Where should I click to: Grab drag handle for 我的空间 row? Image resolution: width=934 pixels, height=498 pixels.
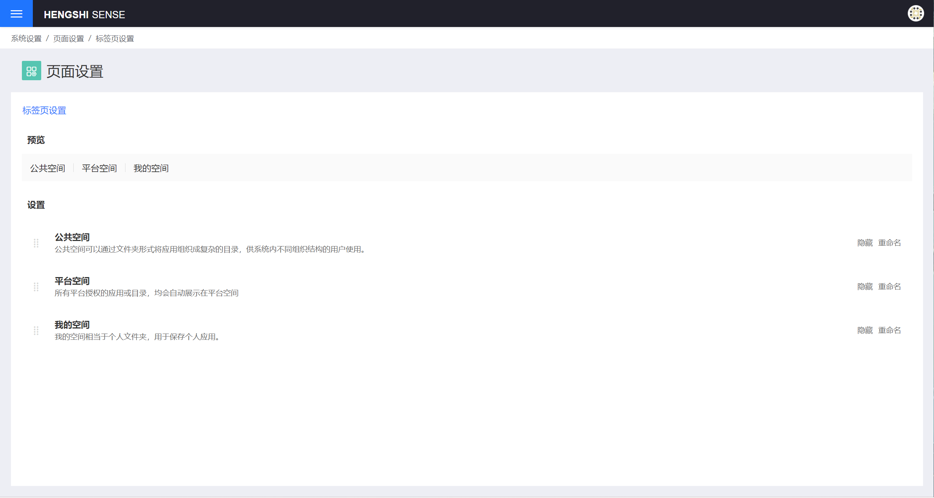pyautogui.click(x=36, y=331)
